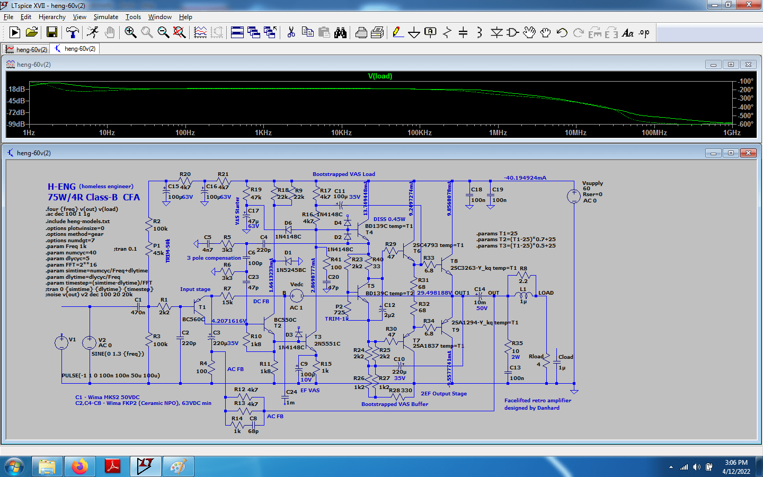Maximize the waveform pane window
Image resolution: width=763 pixels, height=477 pixels.
pyautogui.click(x=731, y=65)
